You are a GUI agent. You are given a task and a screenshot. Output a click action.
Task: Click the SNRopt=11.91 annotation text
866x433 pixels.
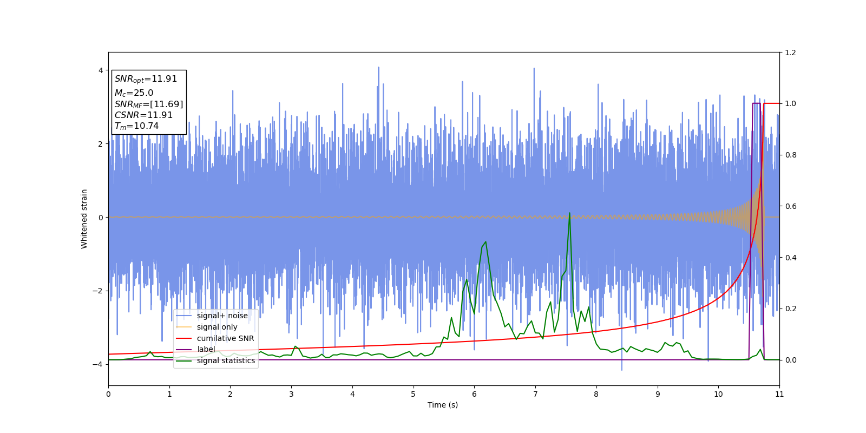pos(146,79)
